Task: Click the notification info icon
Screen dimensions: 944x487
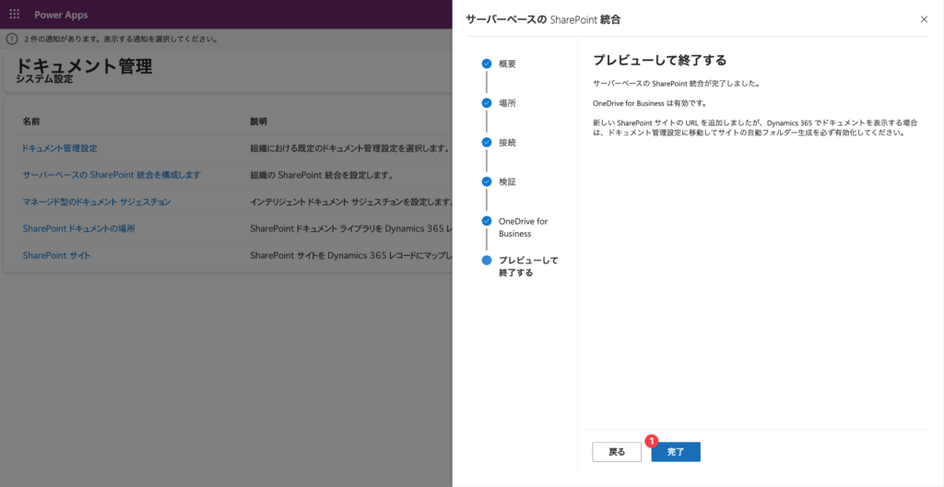Action: click(12, 40)
